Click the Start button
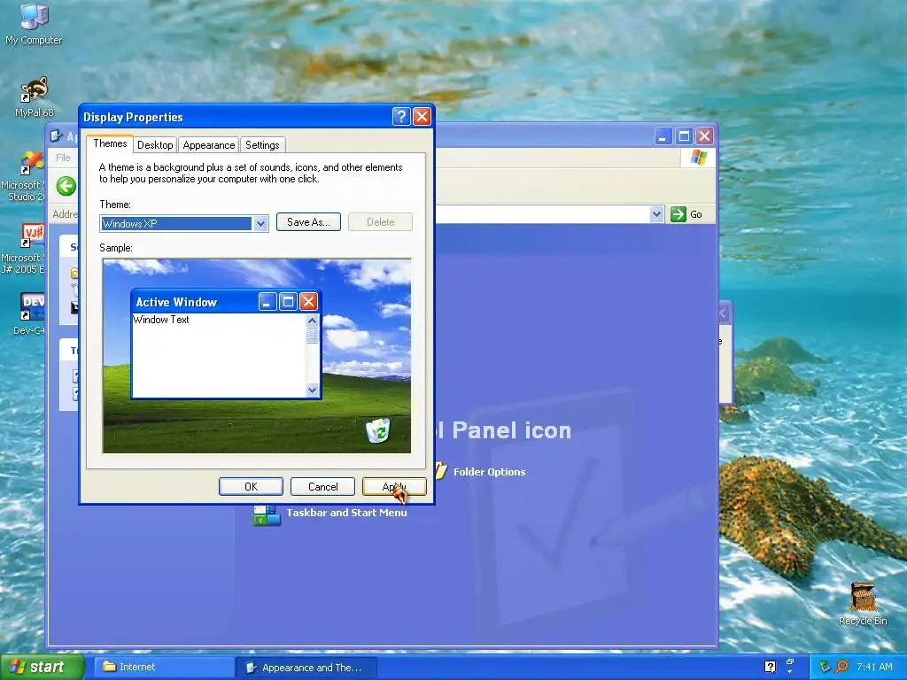907x680 pixels. point(42,667)
